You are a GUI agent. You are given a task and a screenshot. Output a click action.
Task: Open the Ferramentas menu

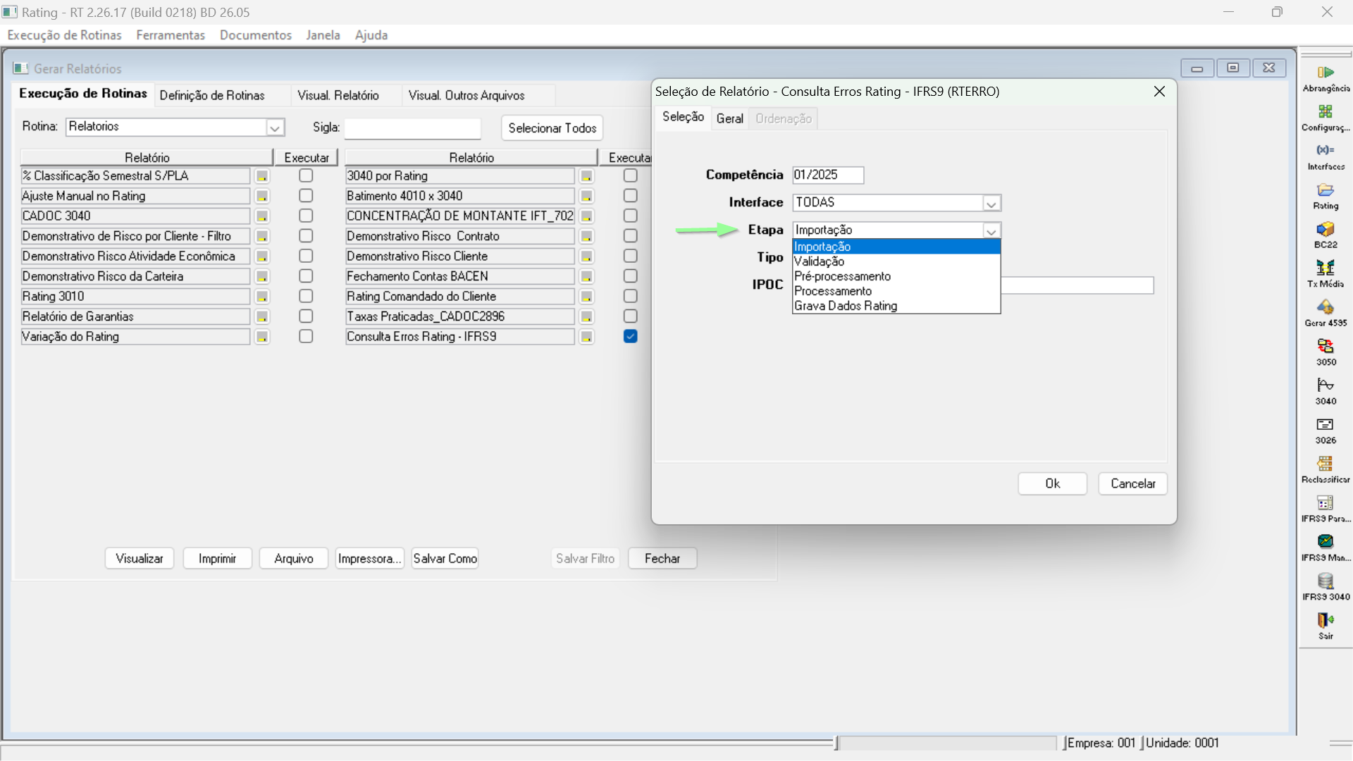click(171, 35)
